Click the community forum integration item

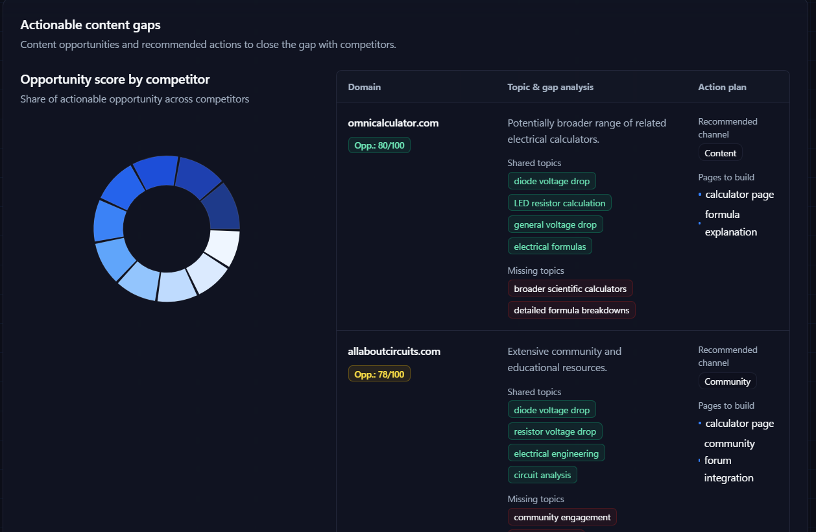click(x=729, y=461)
